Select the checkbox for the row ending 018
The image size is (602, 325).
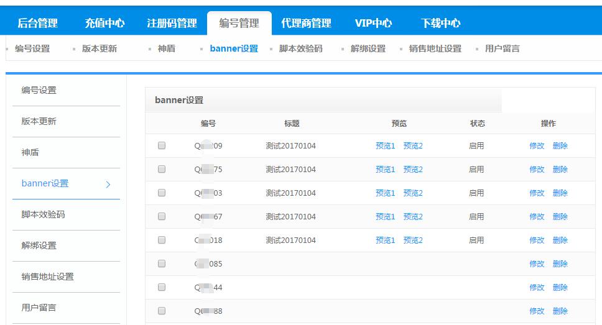[162, 240]
